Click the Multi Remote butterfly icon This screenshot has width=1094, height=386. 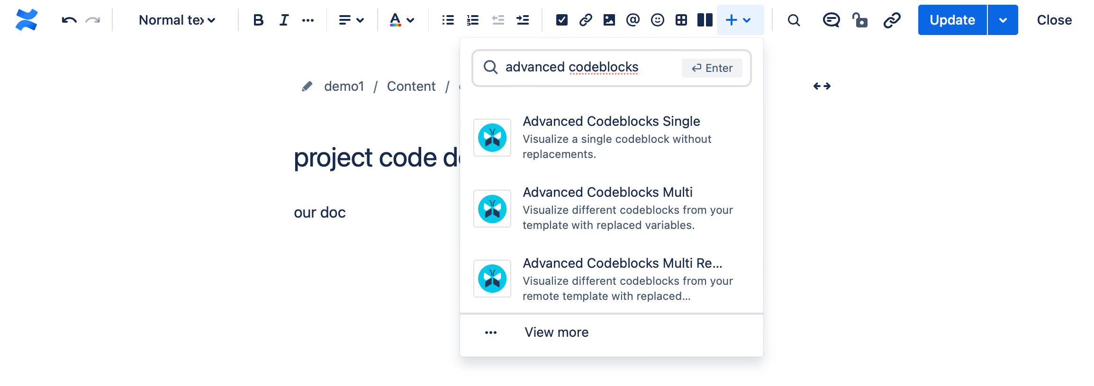point(492,279)
